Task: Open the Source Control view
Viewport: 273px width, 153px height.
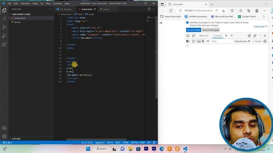Action: [x=4, y=27]
